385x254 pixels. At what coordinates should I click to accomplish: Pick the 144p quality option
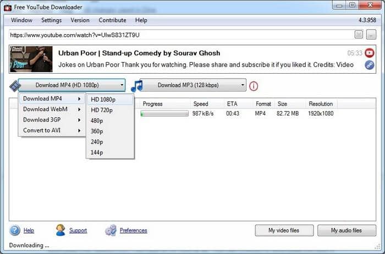[x=110, y=152]
